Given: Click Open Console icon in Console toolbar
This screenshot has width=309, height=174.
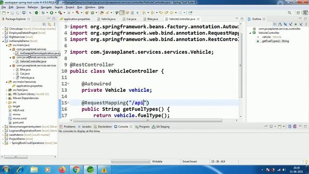Looking at the screenshot, I should pyautogui.click(x=280, y=127).
